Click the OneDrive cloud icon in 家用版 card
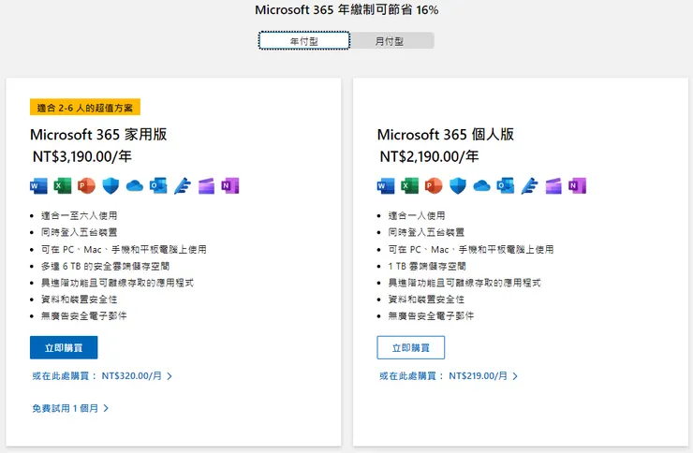The width and height of the screenshot is (693, 453). [x=134, y=186]
